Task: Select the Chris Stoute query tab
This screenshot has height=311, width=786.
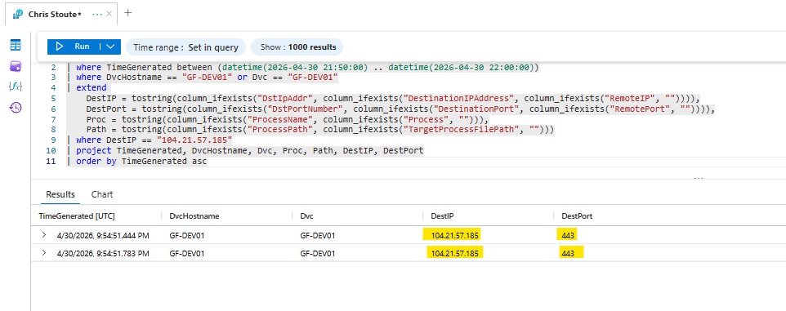Action: coord(55,14)
